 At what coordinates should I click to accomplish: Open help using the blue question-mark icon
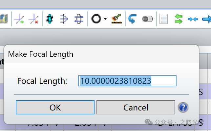coord(182,107)
